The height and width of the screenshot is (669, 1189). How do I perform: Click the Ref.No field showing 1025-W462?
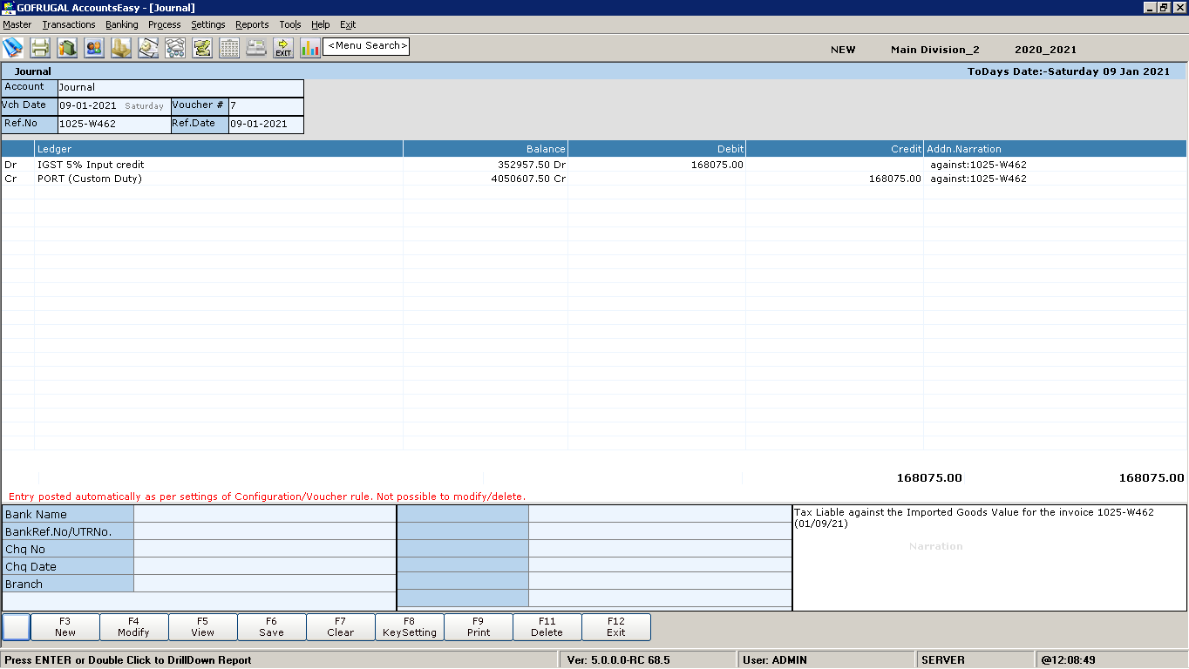(x=113, y=124)
